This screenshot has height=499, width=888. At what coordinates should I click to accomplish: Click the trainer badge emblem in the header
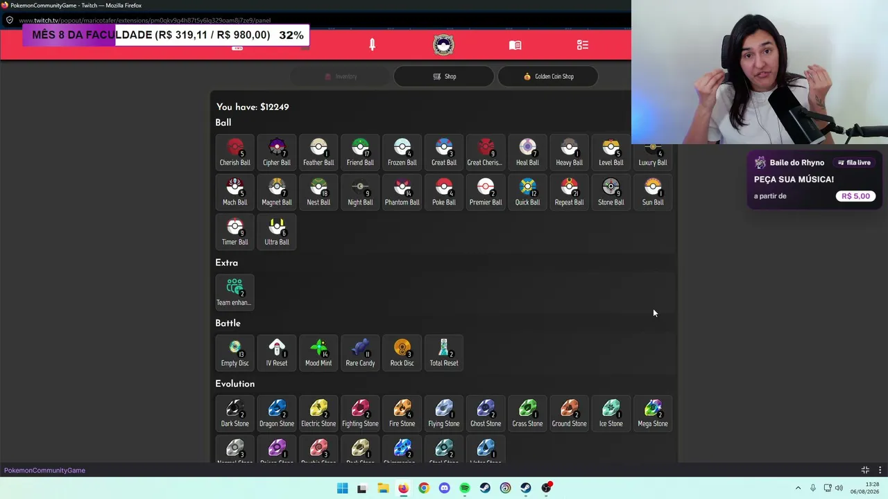click(x=443, y=45)
